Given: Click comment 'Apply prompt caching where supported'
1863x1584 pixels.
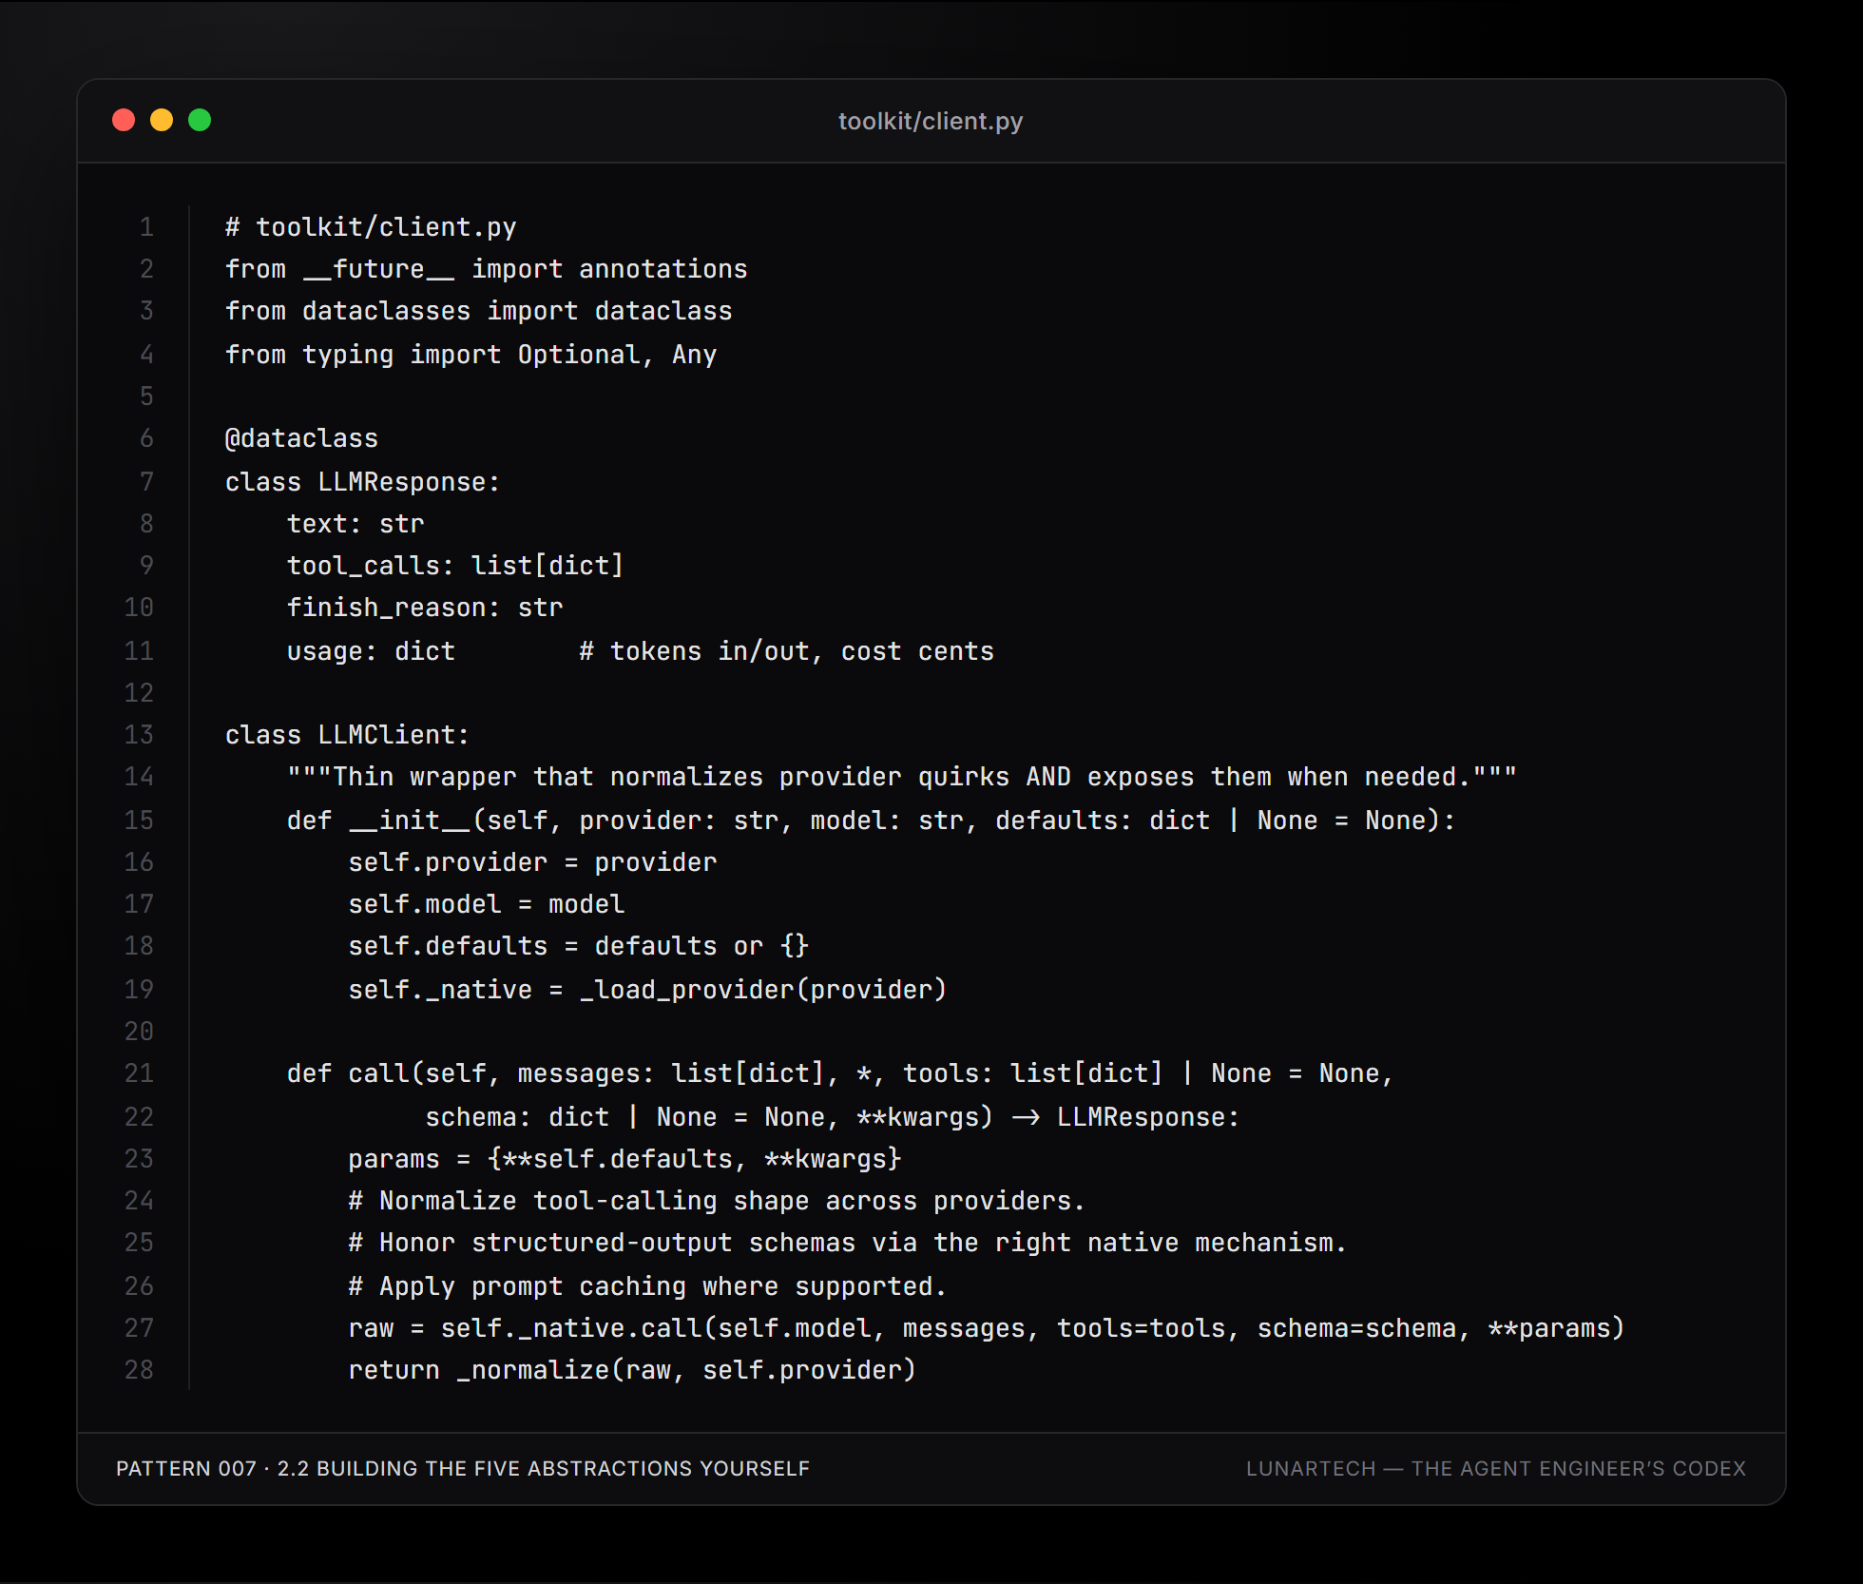Looking at the screenshot, I should 647,1286.
